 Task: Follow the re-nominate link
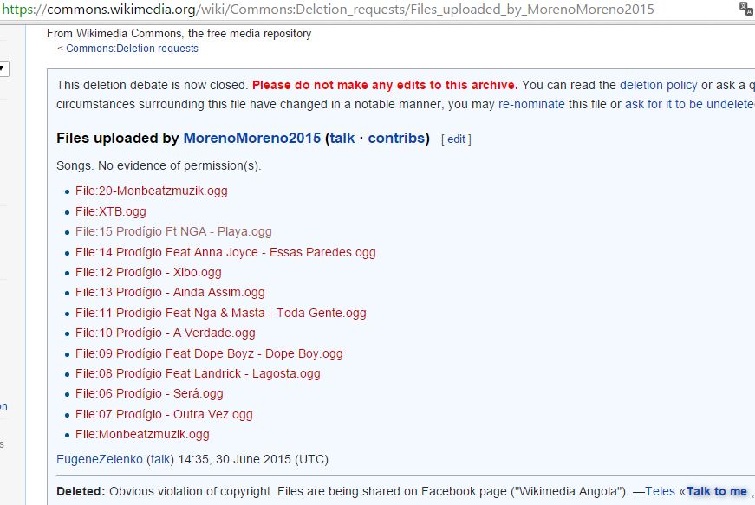531,104
